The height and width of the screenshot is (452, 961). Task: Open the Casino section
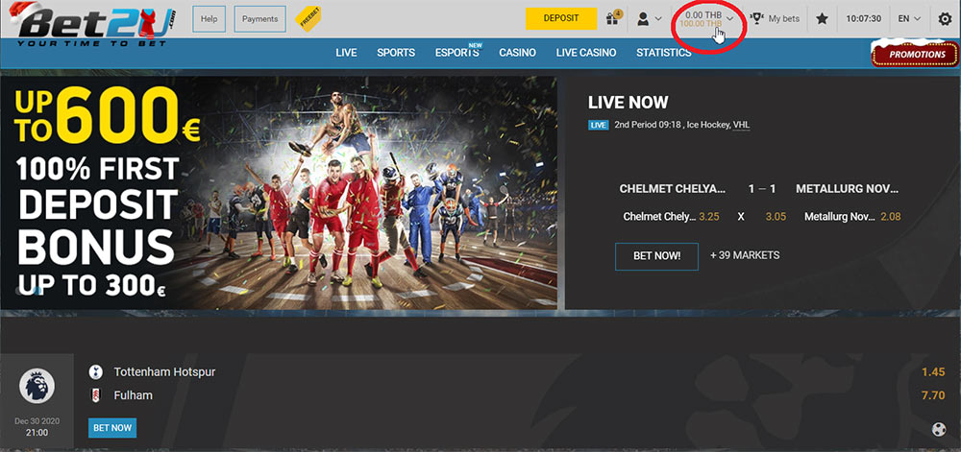pos(517,53)
